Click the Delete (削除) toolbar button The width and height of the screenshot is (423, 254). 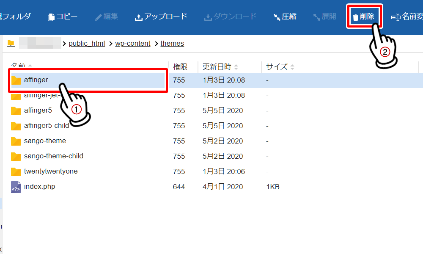pos(364,17)
